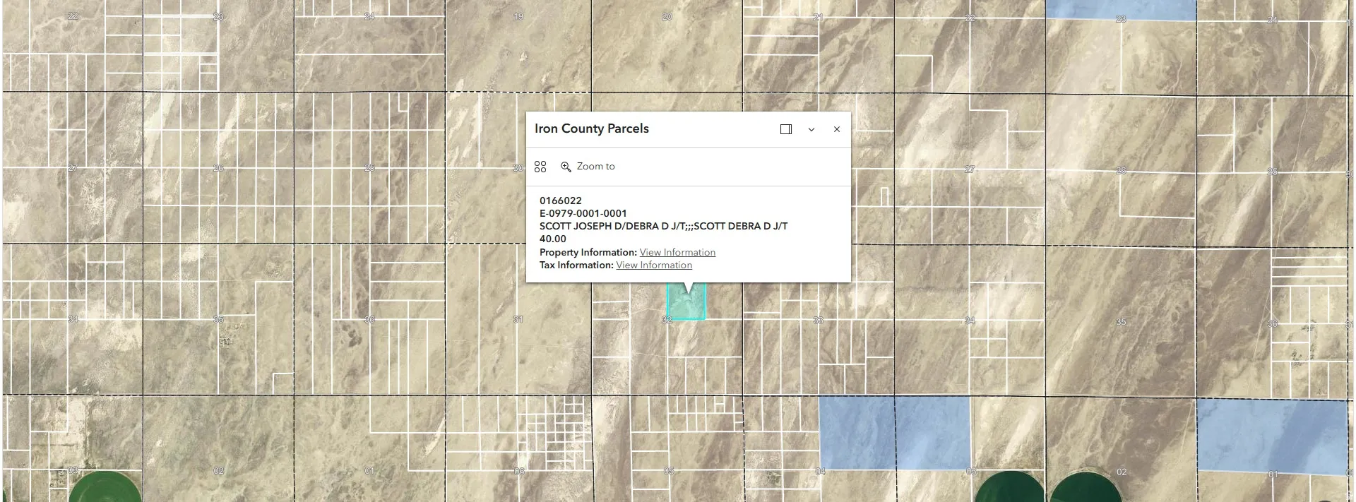
Task: Select blue shaded parcel beside section 04
Action: pyautogui.click(x=857, y=433)
